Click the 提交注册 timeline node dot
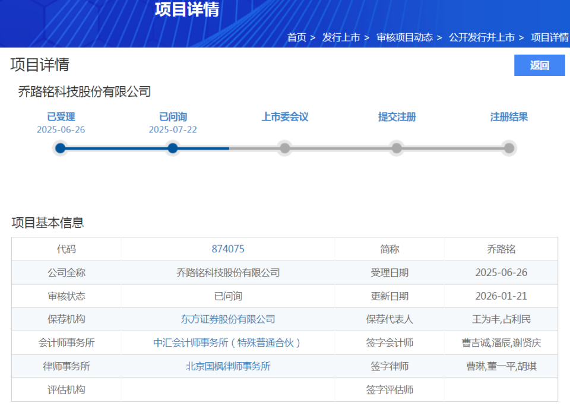Screen dimensions: 570x406 396,148
